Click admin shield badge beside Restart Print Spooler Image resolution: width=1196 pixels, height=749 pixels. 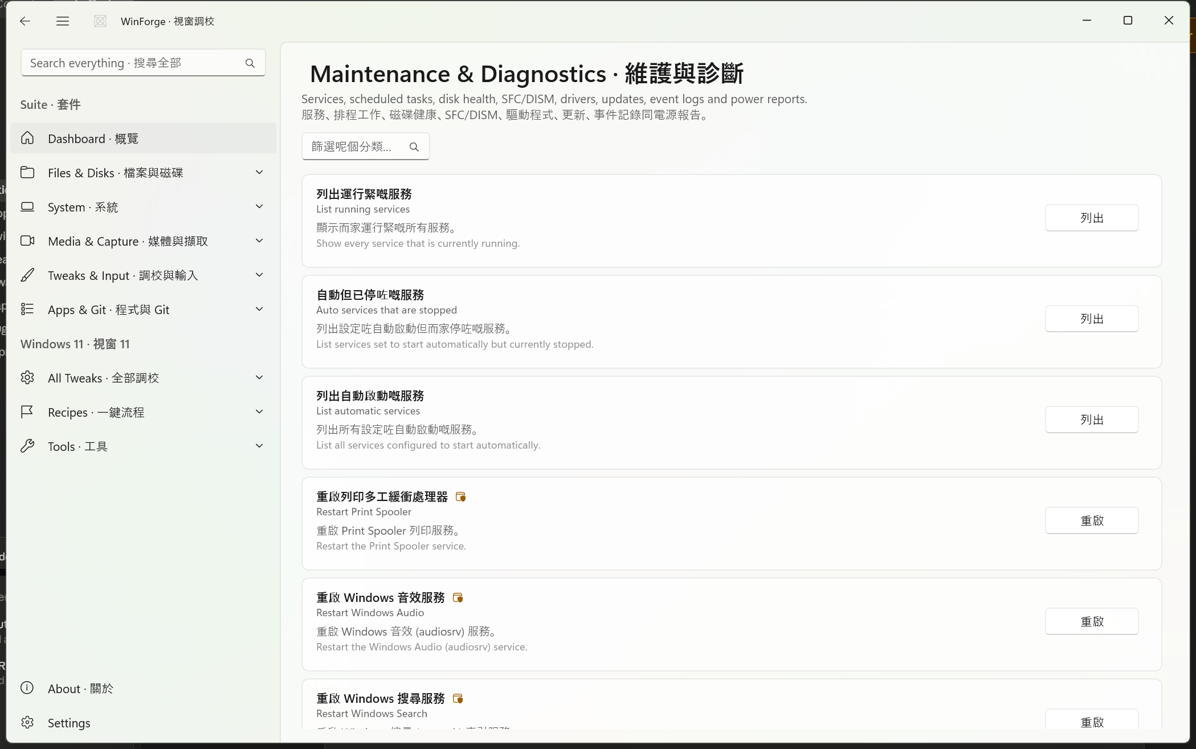(461, 497)
